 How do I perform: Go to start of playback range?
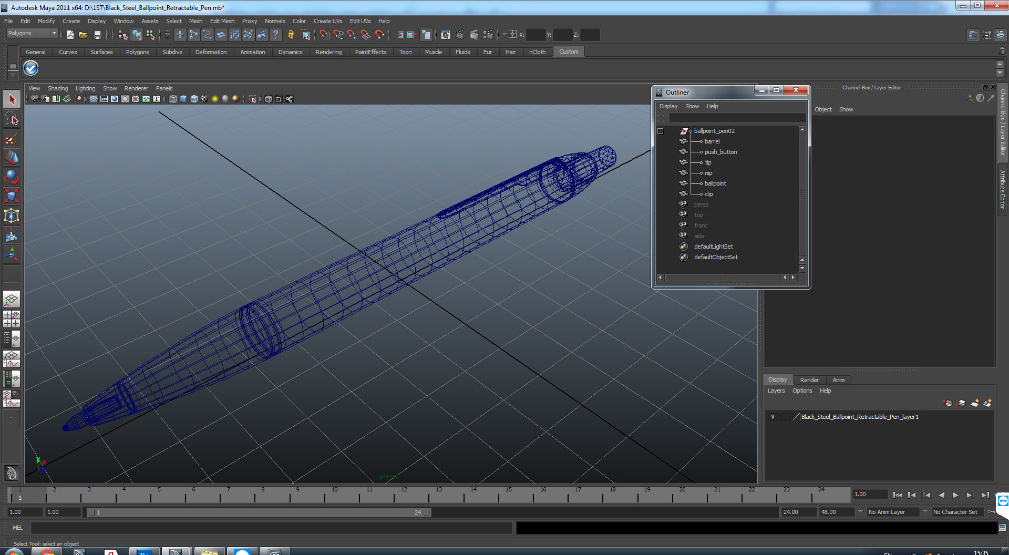[898, 495]
